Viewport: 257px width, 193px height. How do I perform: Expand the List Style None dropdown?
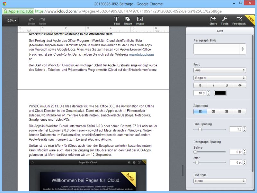tap(220, 181)
